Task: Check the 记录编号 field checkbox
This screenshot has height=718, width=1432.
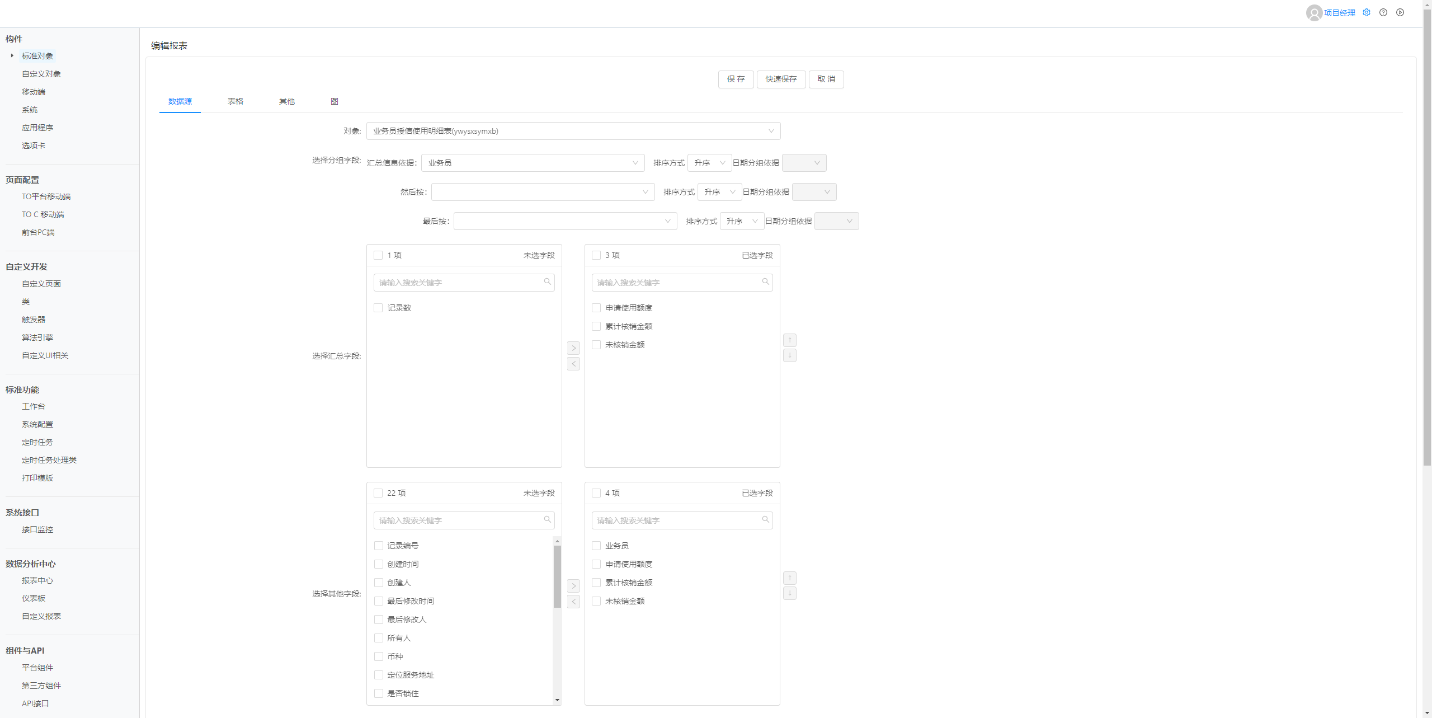Action: (x=378, y=546)
